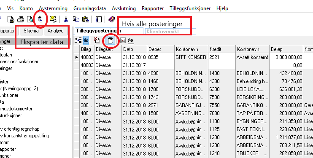Click the Bilag column header
This screenshot has height=158, width=313.
[x=87, y=49]
